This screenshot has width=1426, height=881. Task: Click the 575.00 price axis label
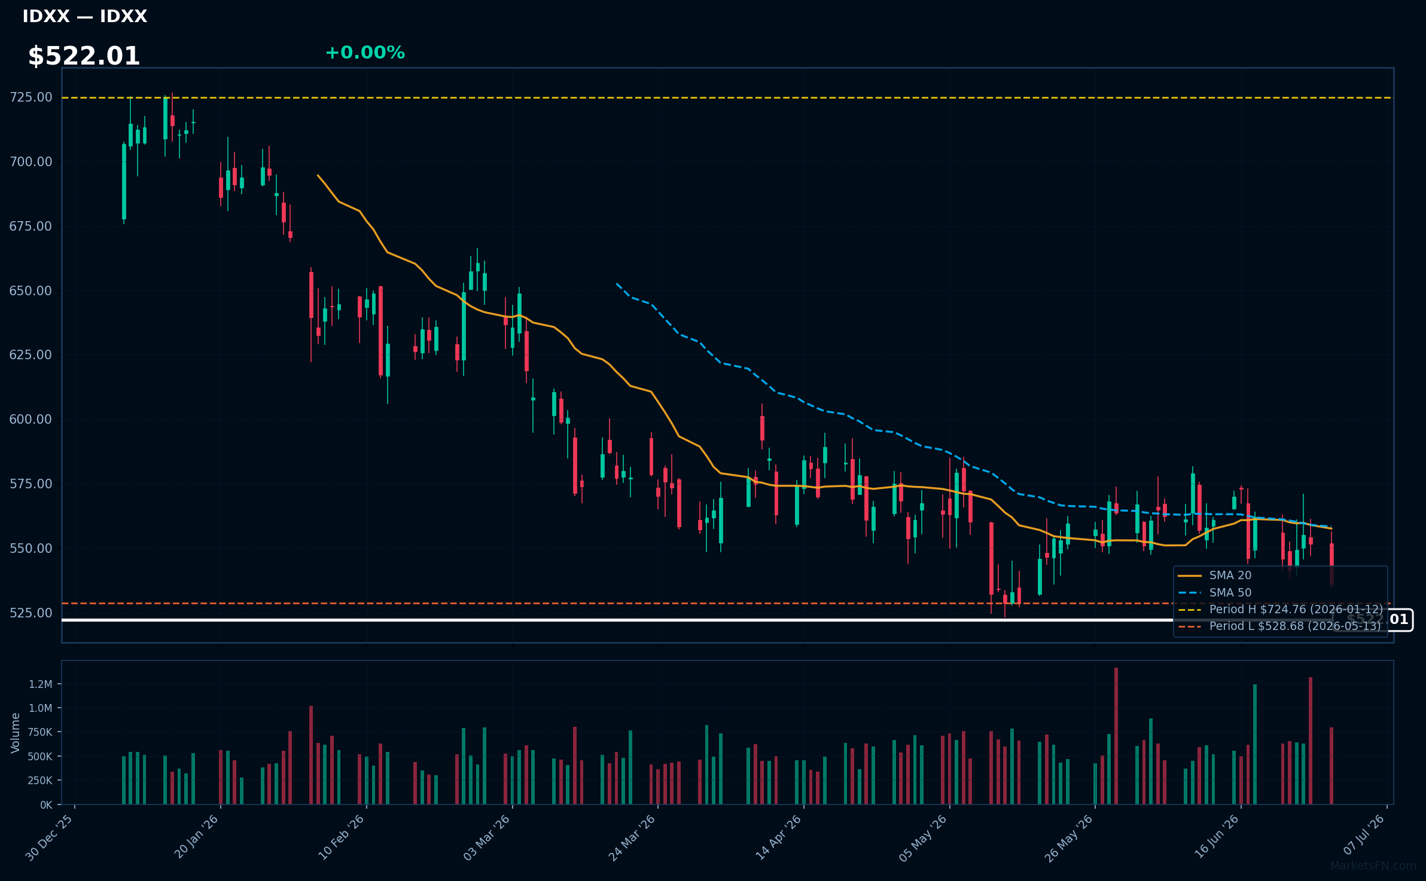tap(31, 484)
